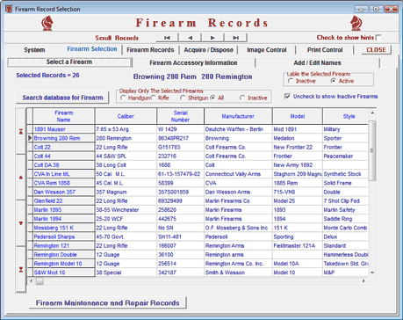Click vertical scrollbar down arrow

click(x=372, y=273)
